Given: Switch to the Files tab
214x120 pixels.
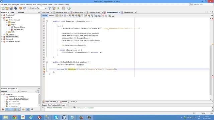Looking at the screenshot, I should pyautogui.click(x=12, y=13).
